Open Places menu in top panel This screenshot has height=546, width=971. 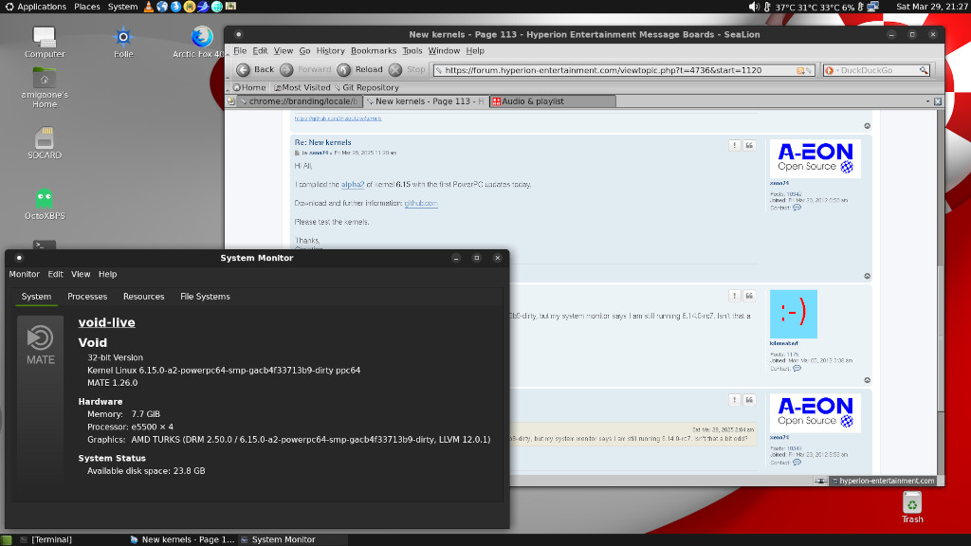coord(86,7)
